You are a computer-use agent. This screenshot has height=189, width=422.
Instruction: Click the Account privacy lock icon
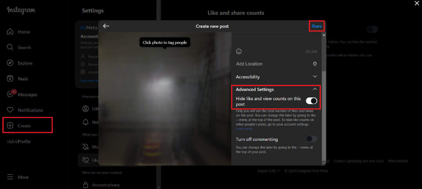tap(86, 185)
